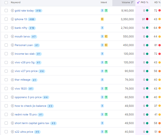The image size is (161, 135).
Task: Click plus icon beside bank nifty
Action: (12, 28)
